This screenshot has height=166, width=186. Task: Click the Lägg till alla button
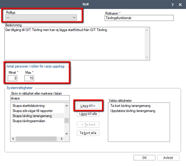tap(88, 114)
